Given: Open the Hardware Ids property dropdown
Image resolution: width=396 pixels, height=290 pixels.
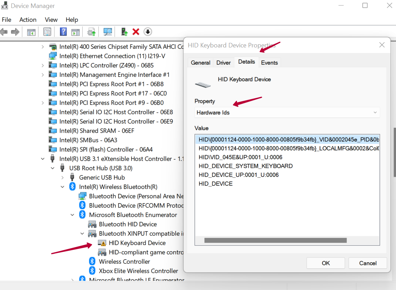Looking at the screenshot, I should (x=287, y=112).
